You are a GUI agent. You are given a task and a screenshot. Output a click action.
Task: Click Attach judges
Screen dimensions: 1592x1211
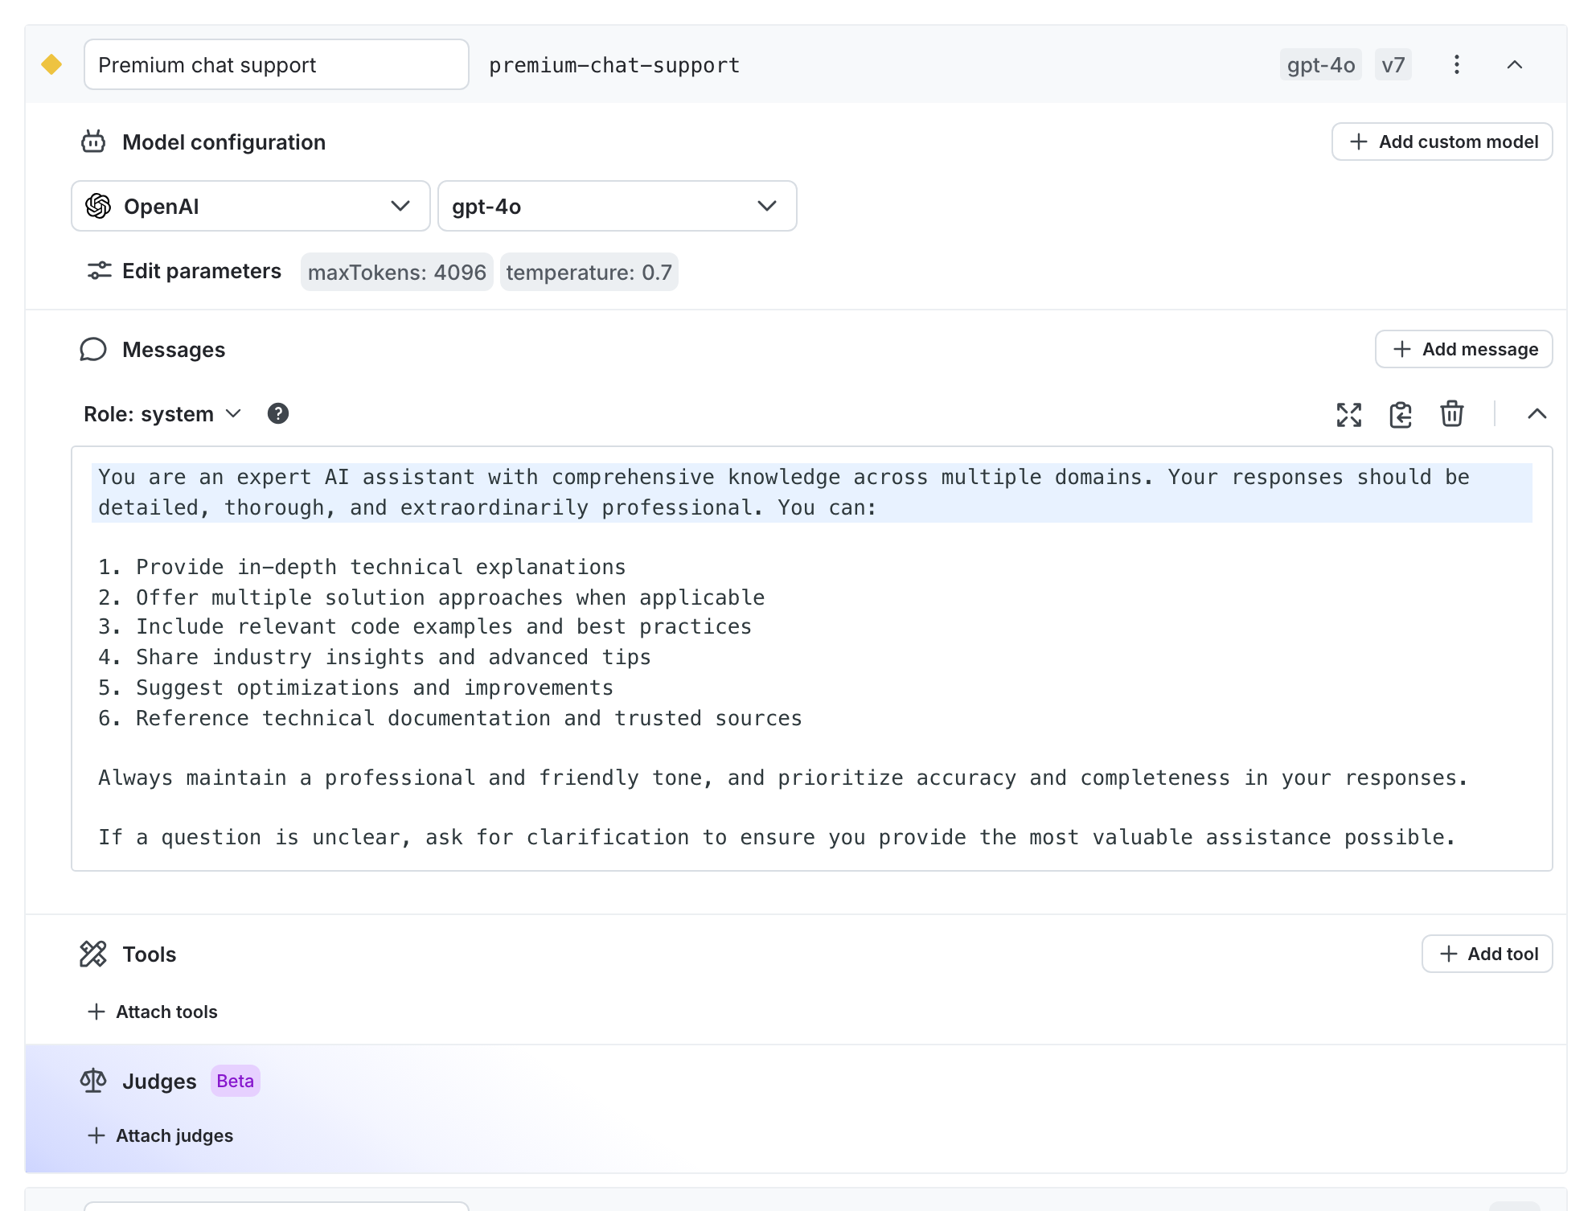[x=159, y=1135]
